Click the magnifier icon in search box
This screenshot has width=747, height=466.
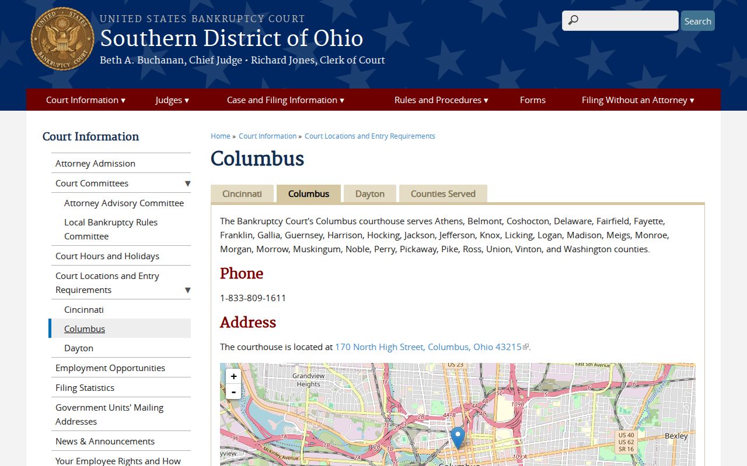click(573, 21)
